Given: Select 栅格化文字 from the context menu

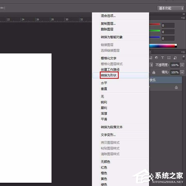Looking at the screenshot, I should pos(108,58).
